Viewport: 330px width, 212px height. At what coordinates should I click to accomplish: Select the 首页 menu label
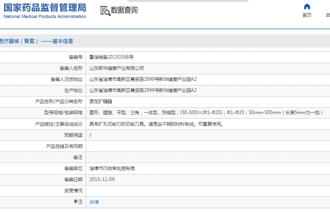click(x=307, y=15)
